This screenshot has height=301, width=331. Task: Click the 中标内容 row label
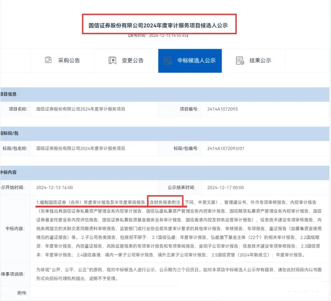(x=15, y=228)
